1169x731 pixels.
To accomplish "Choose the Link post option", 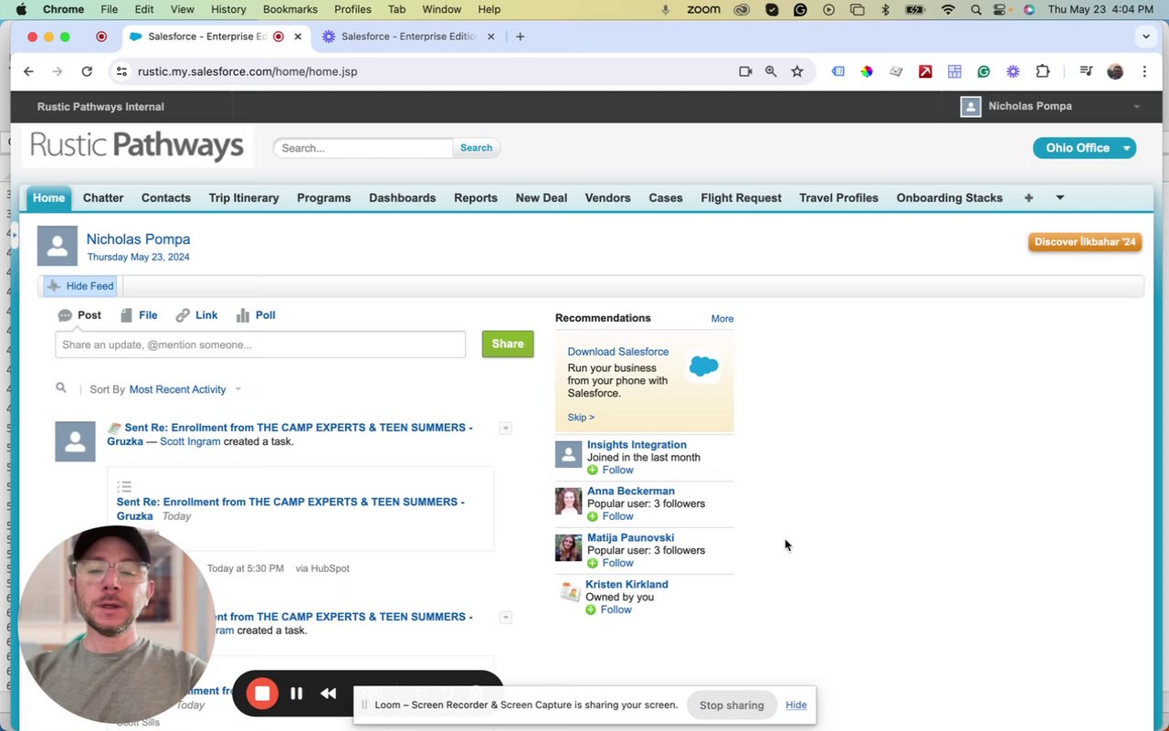I will tap(196, 315).
